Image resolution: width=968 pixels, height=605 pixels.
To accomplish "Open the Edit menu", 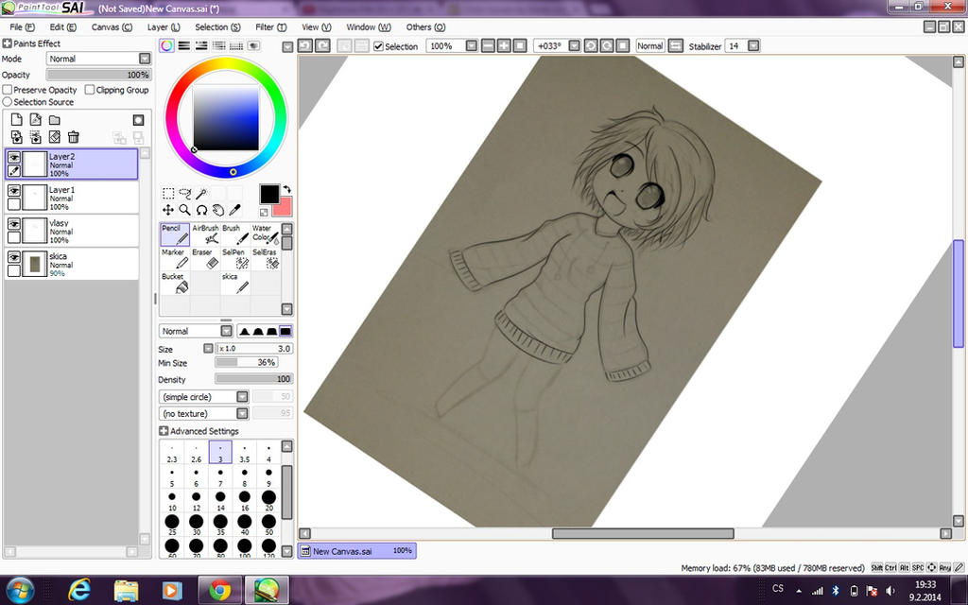I will tap(63, 27).
